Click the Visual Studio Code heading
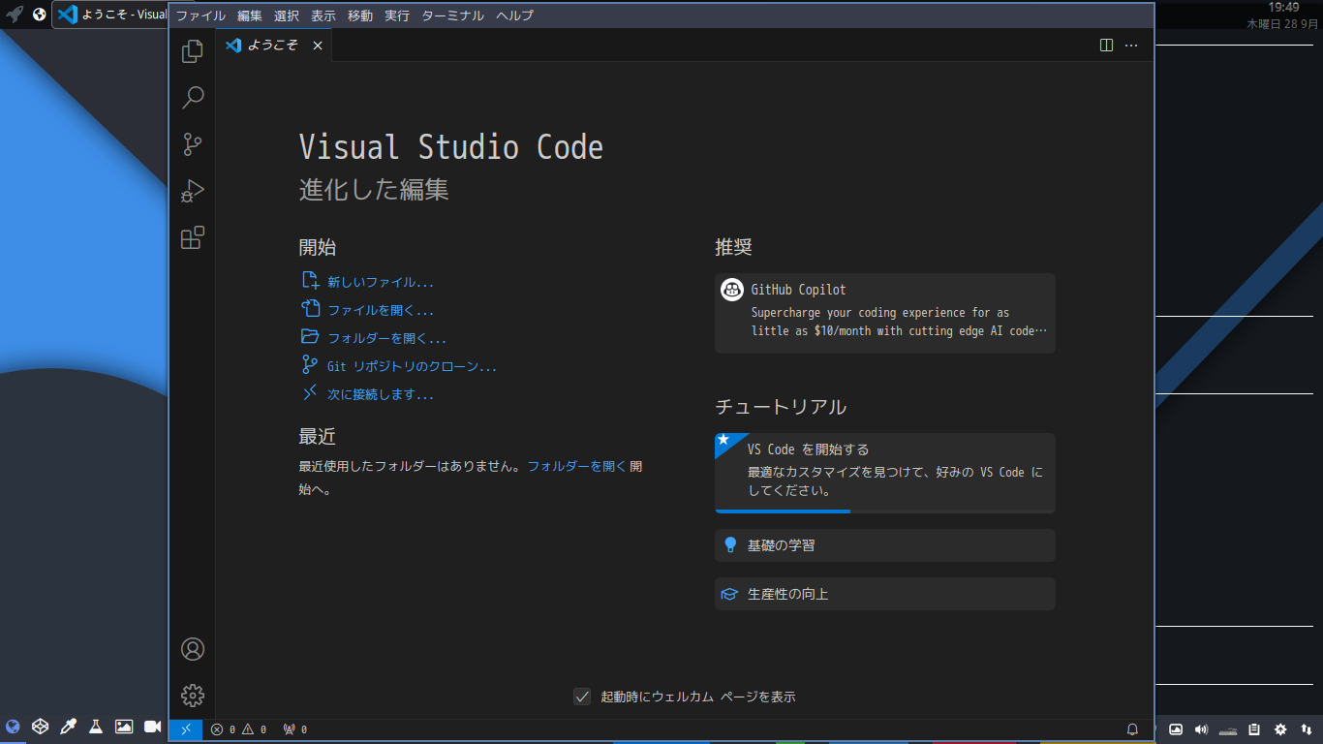The height and width of the screenshot is (744, 1323). coord(451,147)
